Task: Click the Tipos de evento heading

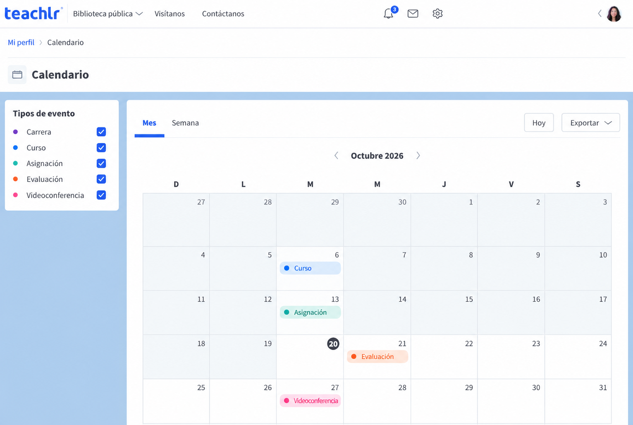Action: pyautogui.click(x=44, y=113)
